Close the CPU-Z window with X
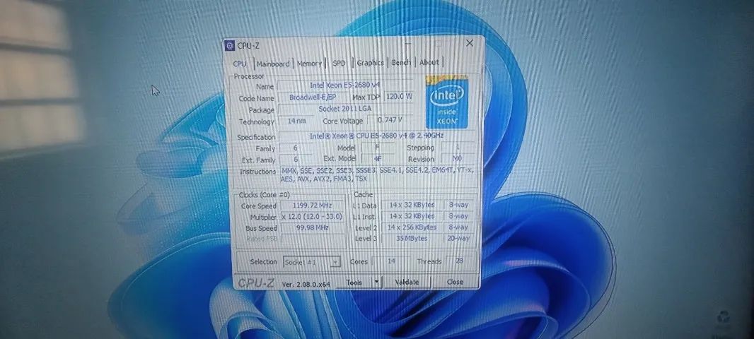754x339 pixels. (x=470, y=43)
